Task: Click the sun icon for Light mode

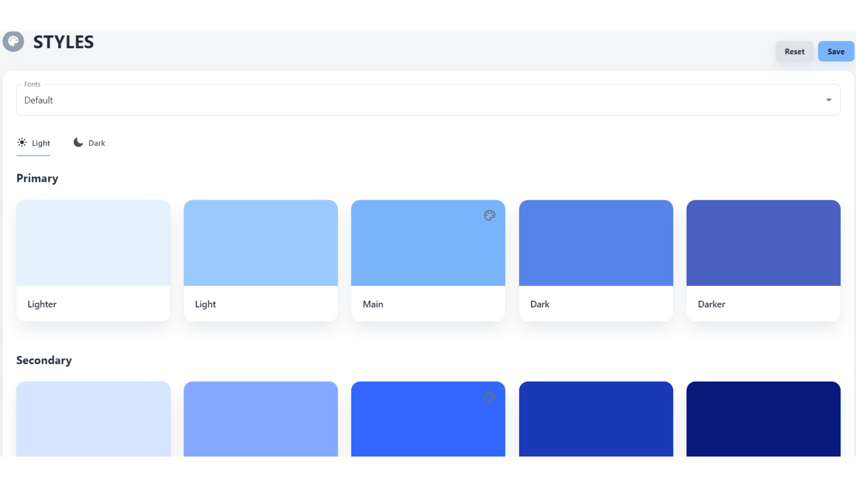Action: pyautogui.click(x=22, y=143)
